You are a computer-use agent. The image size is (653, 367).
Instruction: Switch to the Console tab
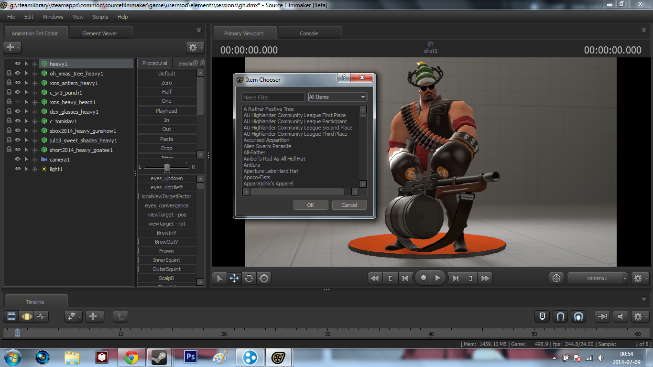309,33
